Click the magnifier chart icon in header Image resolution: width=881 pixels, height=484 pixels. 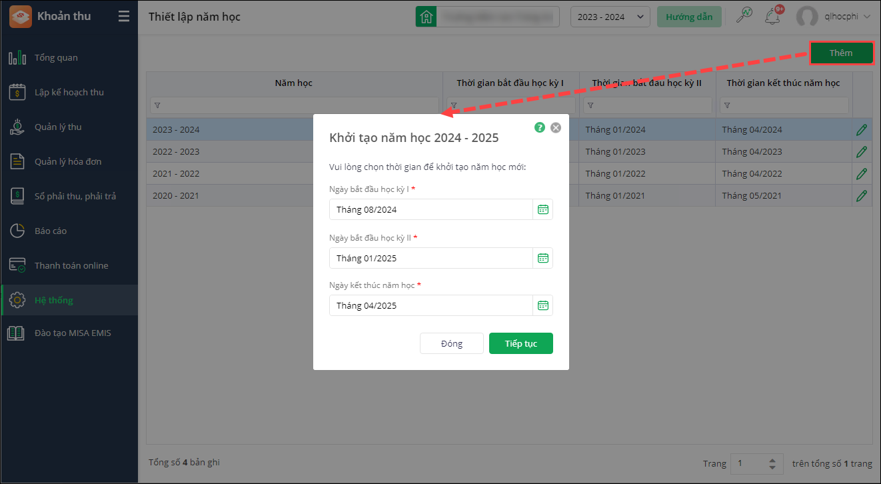[x=744, y=16]
